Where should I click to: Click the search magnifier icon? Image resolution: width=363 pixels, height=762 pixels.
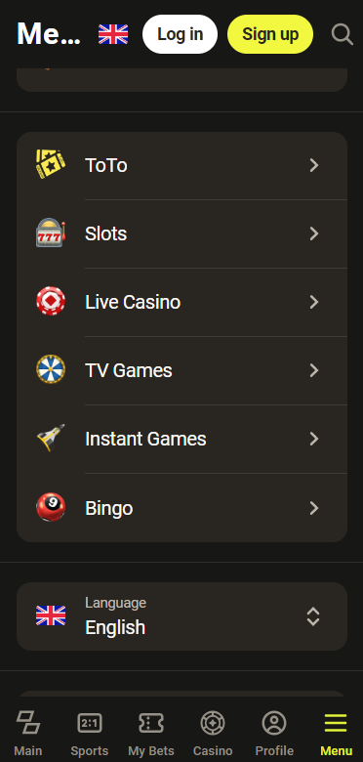343,34
